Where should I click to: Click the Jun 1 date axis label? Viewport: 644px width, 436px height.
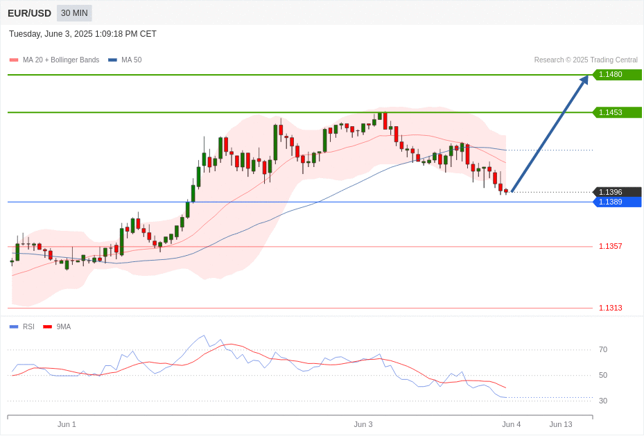[x=67, y=424]
